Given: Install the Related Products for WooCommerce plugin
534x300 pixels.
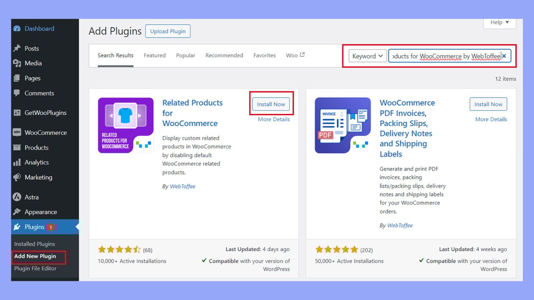Looking at the screenshot, I should click(271, 104).
